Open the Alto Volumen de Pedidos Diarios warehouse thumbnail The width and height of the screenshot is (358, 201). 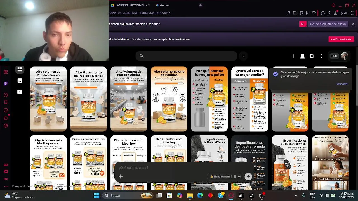[x=48, y=99]
